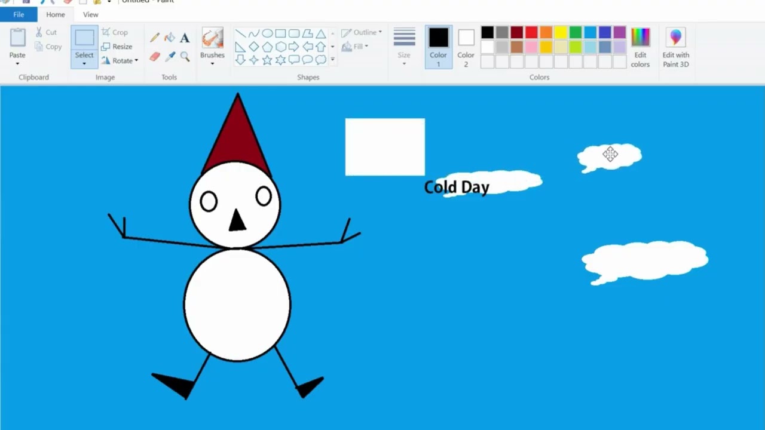This screenshot has height=430, width=765.
Task: Choose the Right triangle shape
Action: [x=240, y=47]
